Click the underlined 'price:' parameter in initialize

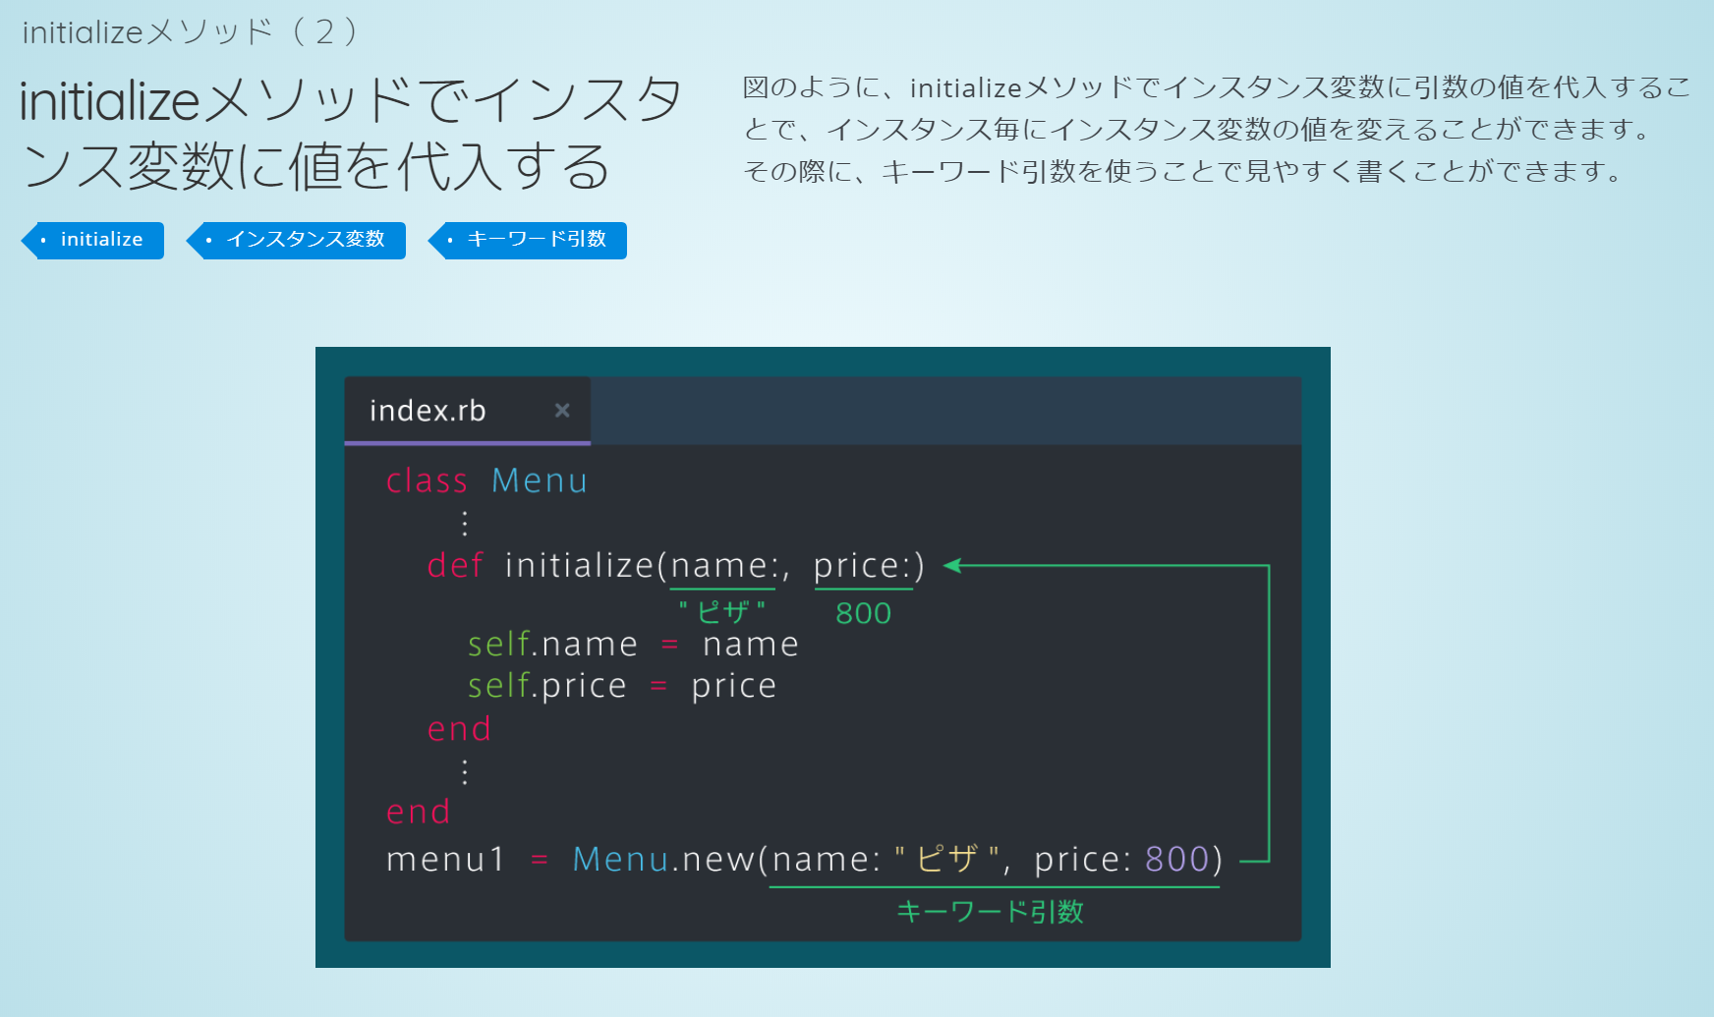[x=863, y=566]
